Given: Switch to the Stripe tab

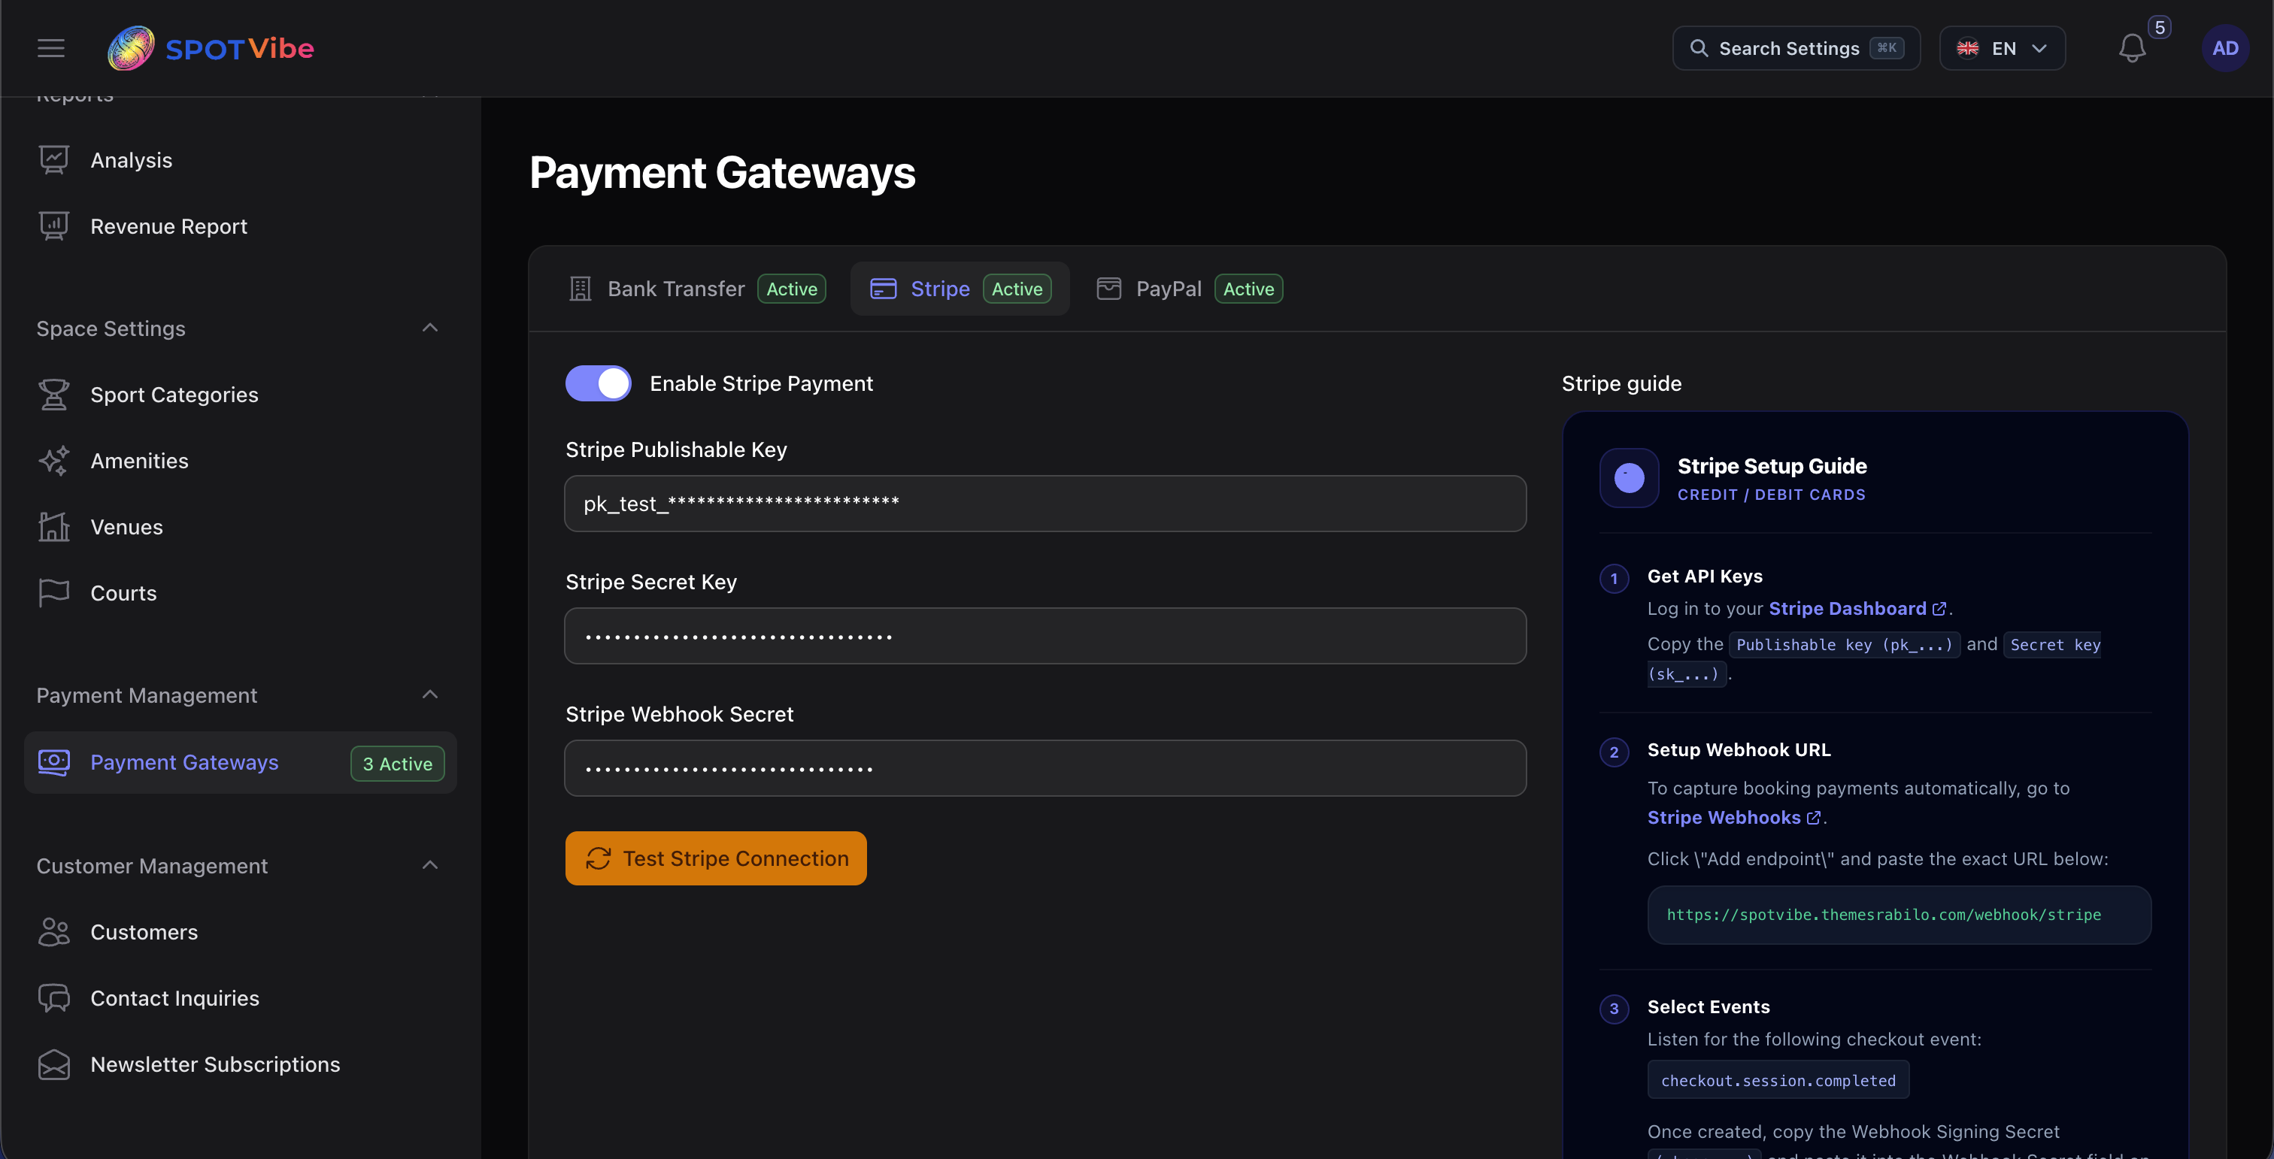Looking at the screenshot, I should [960, 289].
